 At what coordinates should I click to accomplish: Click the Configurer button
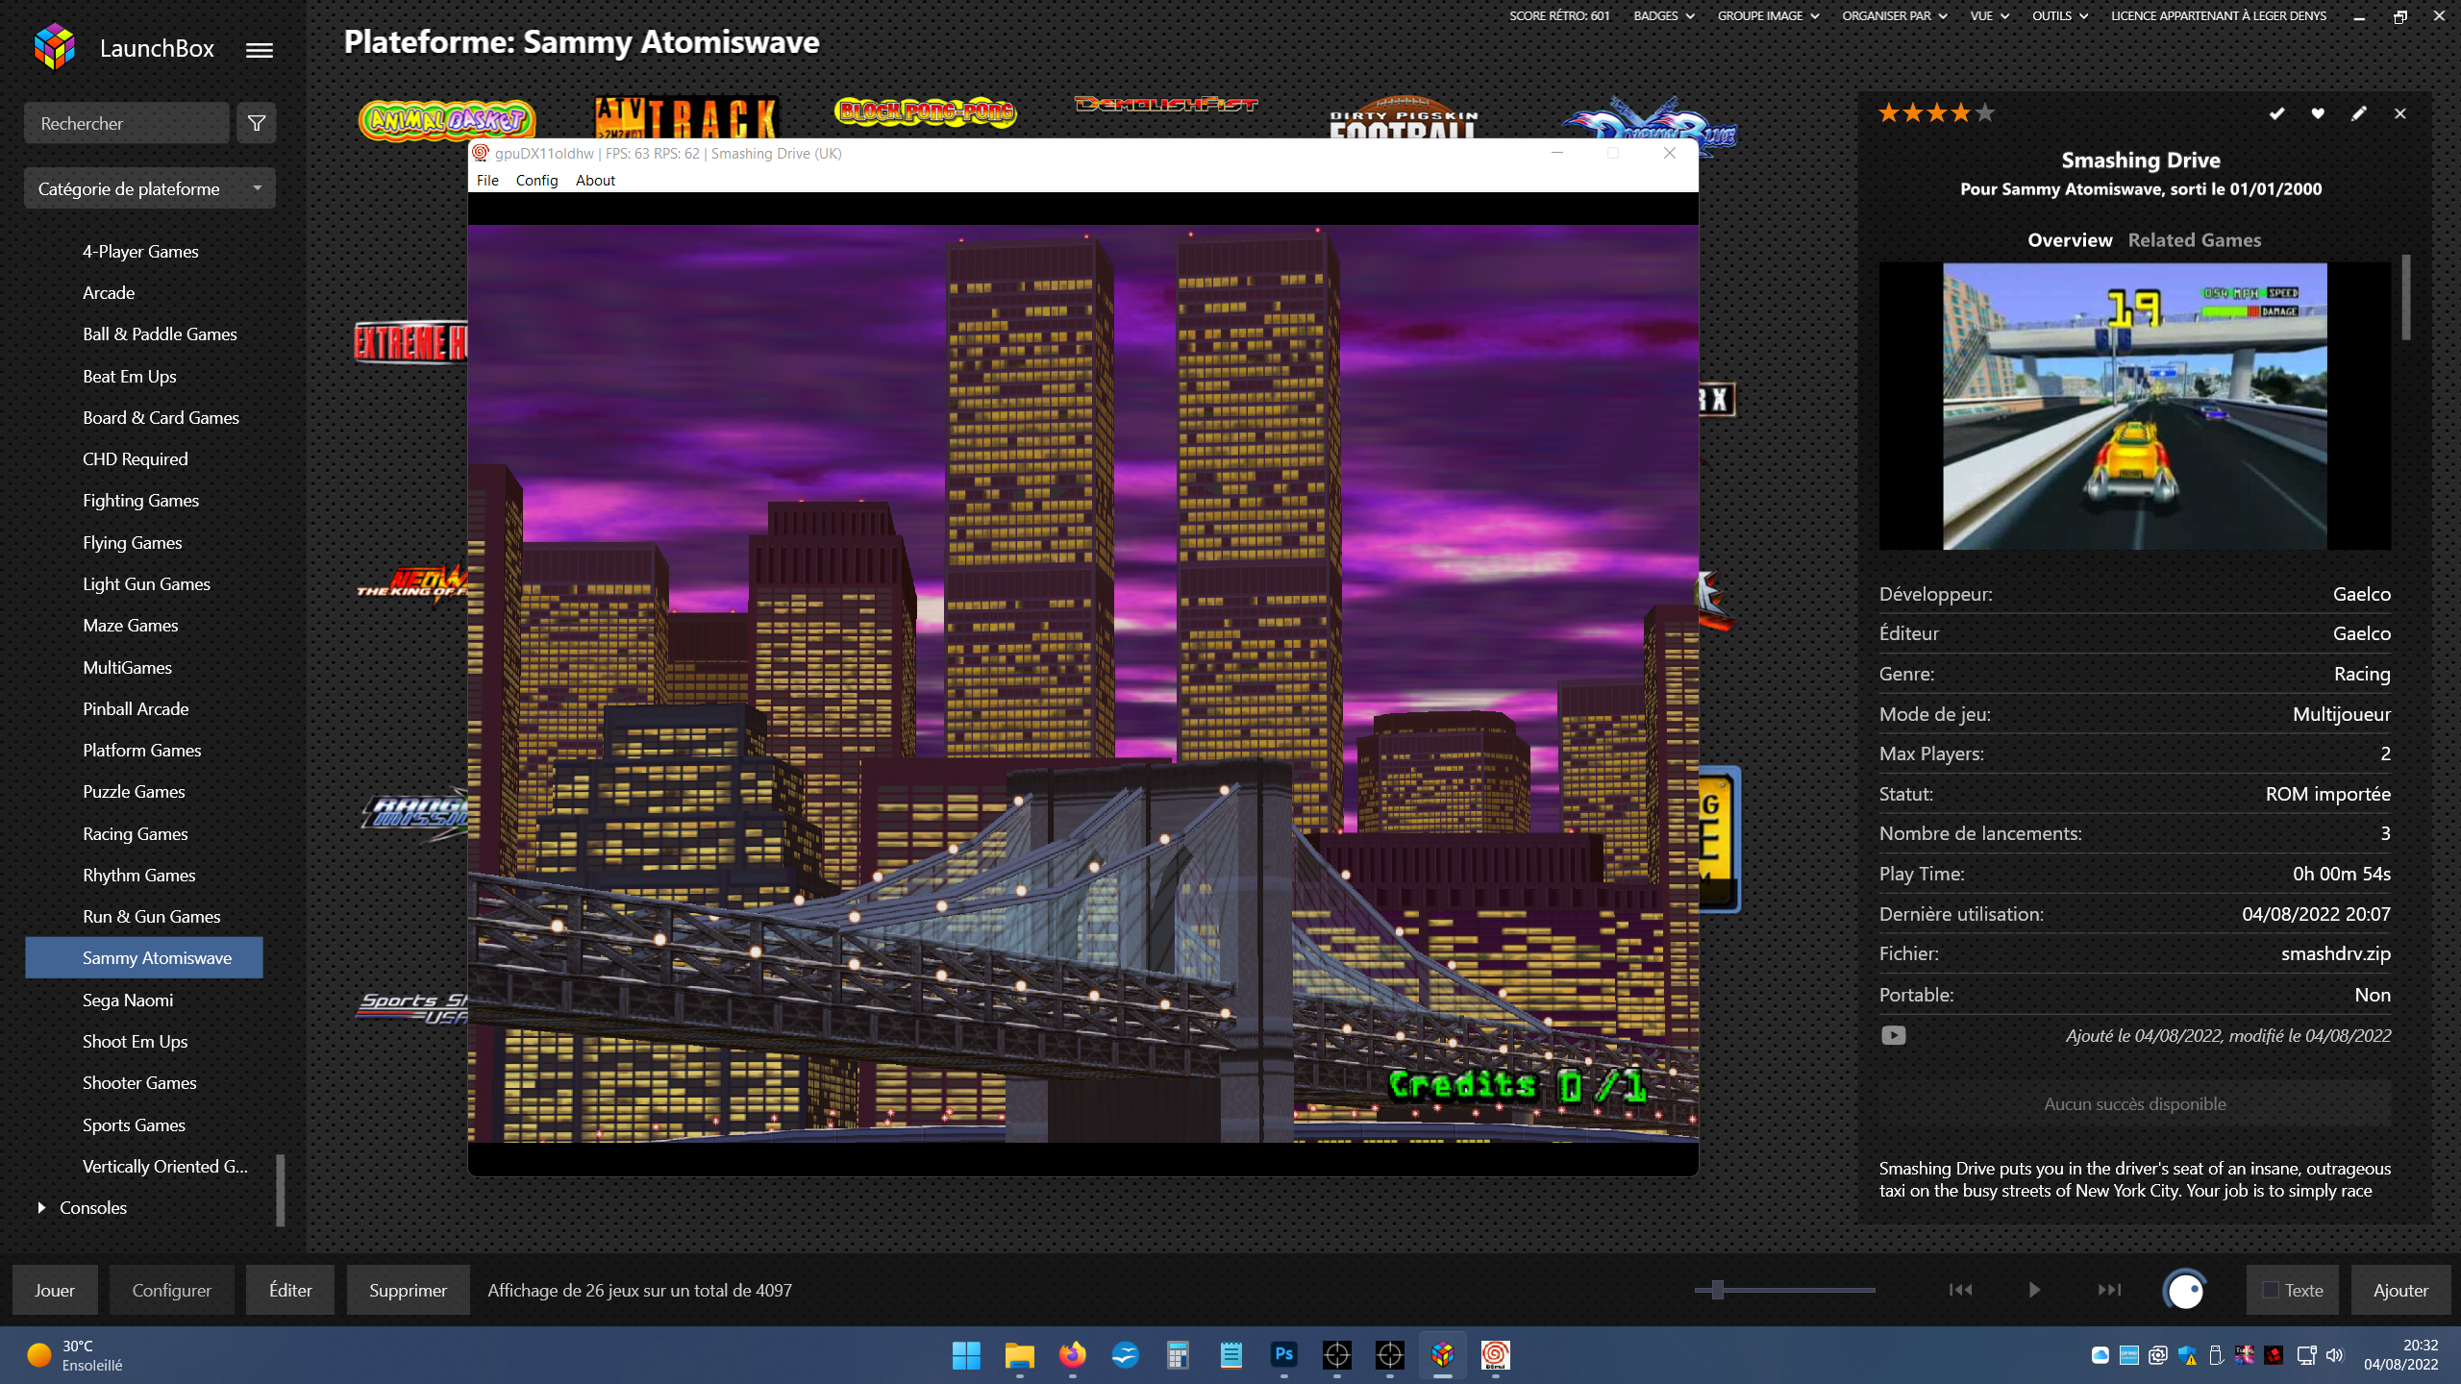(171, 1290)
